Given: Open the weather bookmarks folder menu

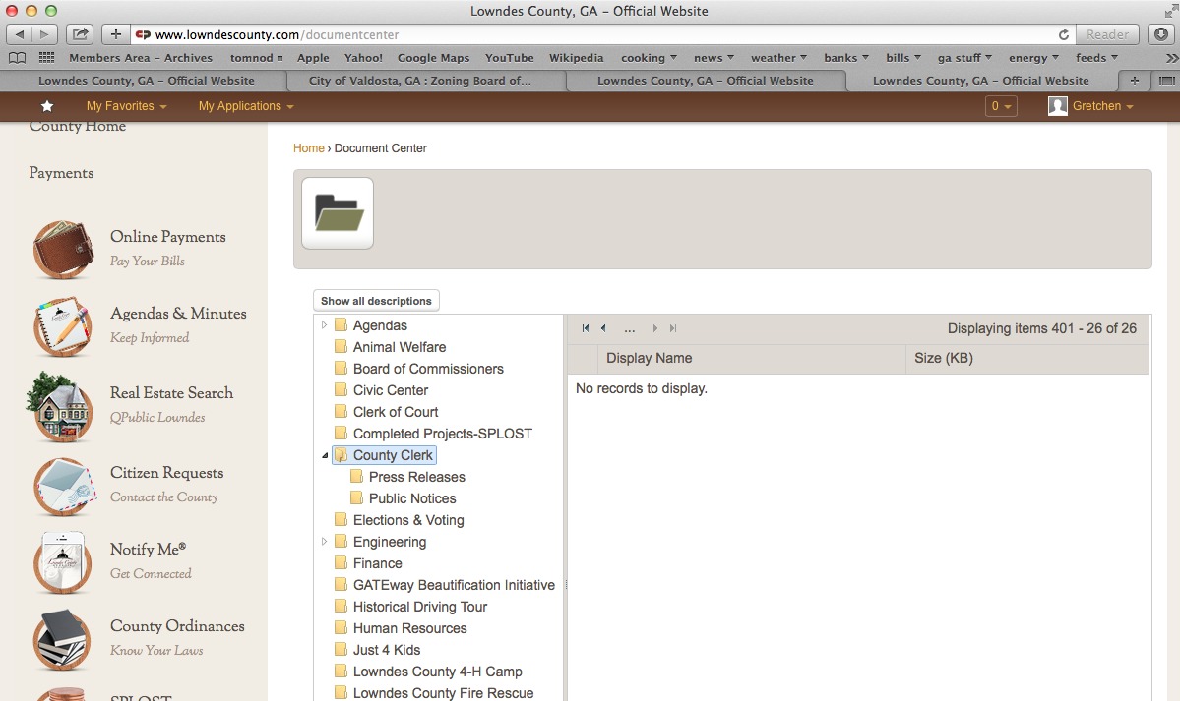Looking at the screenshot, I should tap(778, 58).
